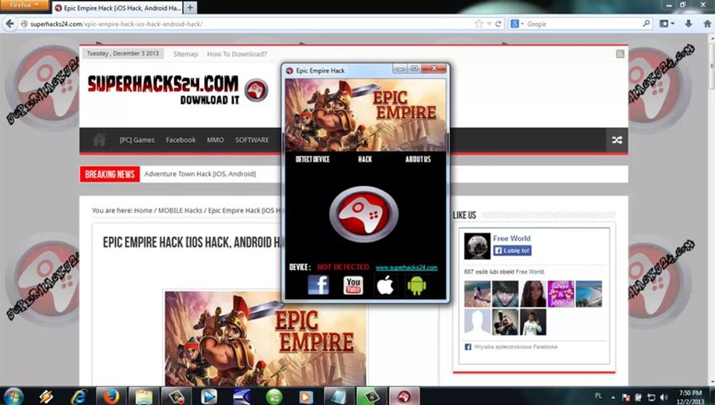Open the RSS feed icon
Screen dimensions: 715x405
click(620, 54)
